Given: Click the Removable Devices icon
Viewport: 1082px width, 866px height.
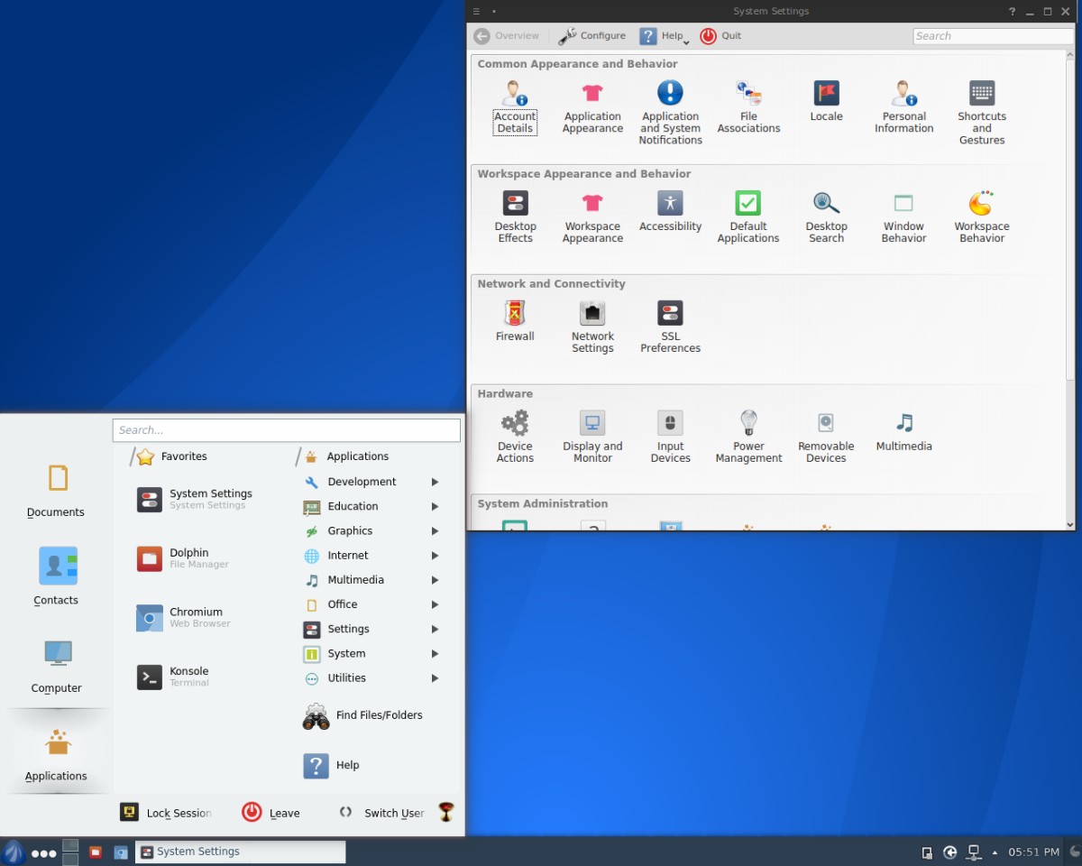Looking at the screenshot, I should 826,424.
